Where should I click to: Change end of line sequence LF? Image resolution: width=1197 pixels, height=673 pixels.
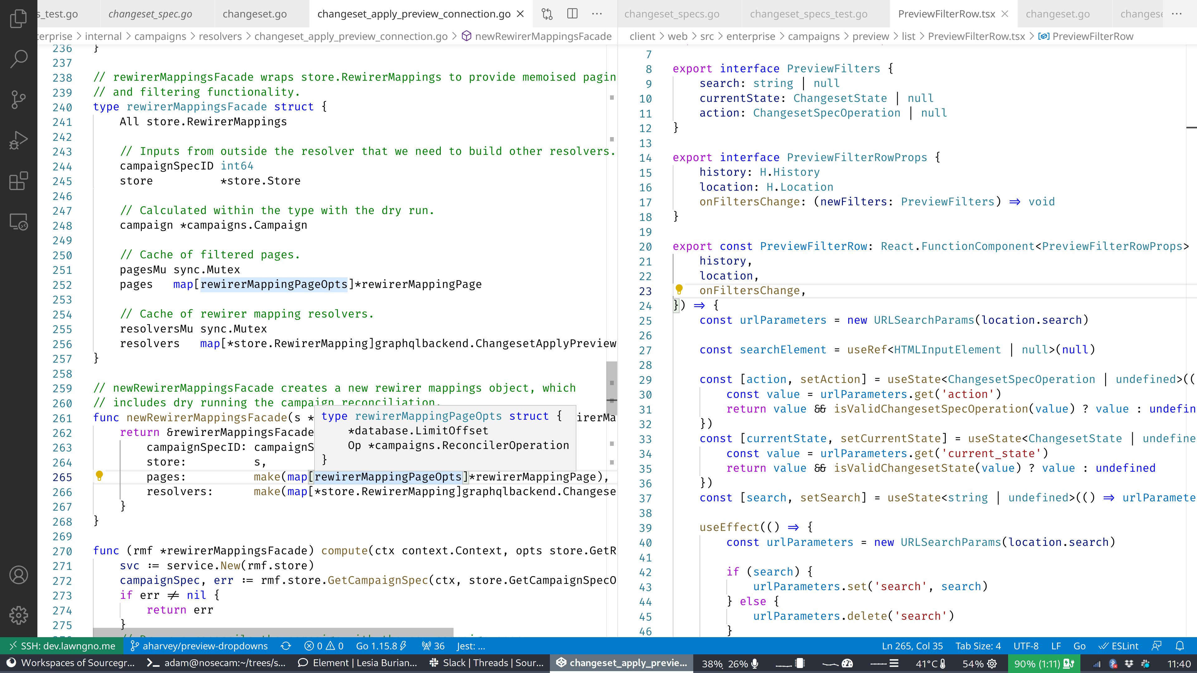[x=1056, y=646]
